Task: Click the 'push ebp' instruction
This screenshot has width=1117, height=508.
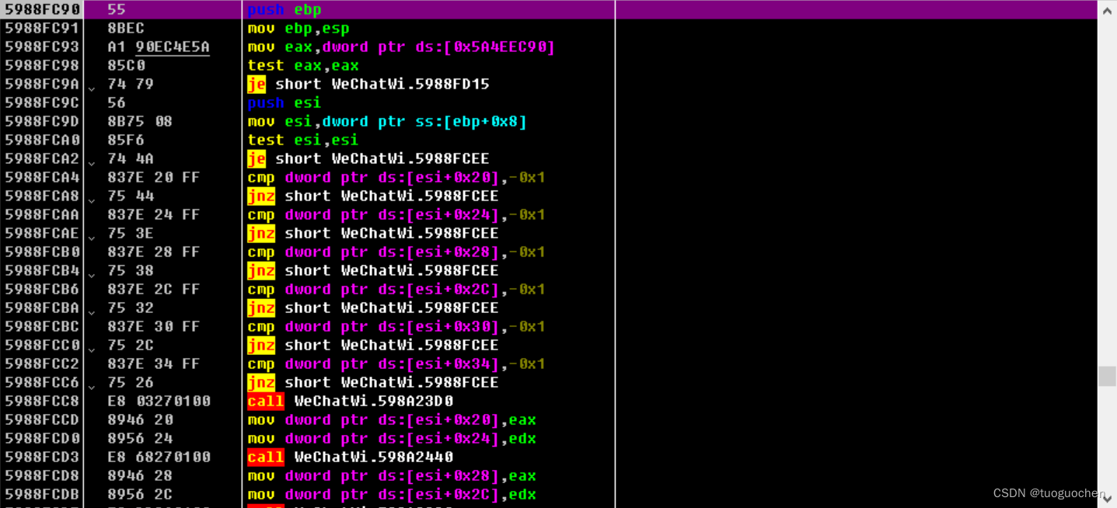Action: click(284, 9)
